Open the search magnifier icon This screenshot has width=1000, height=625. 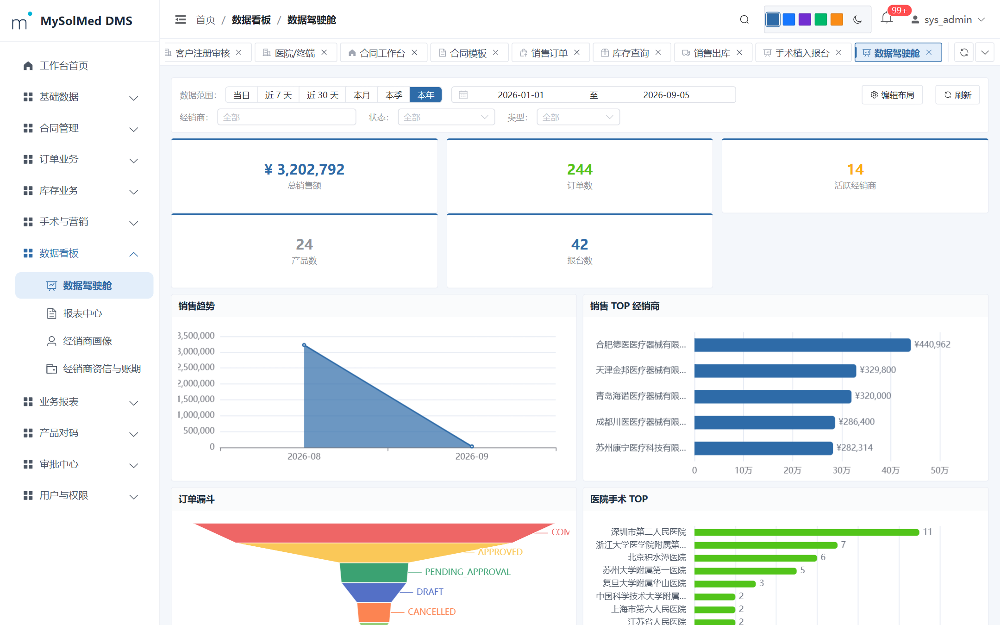point(744,19)
